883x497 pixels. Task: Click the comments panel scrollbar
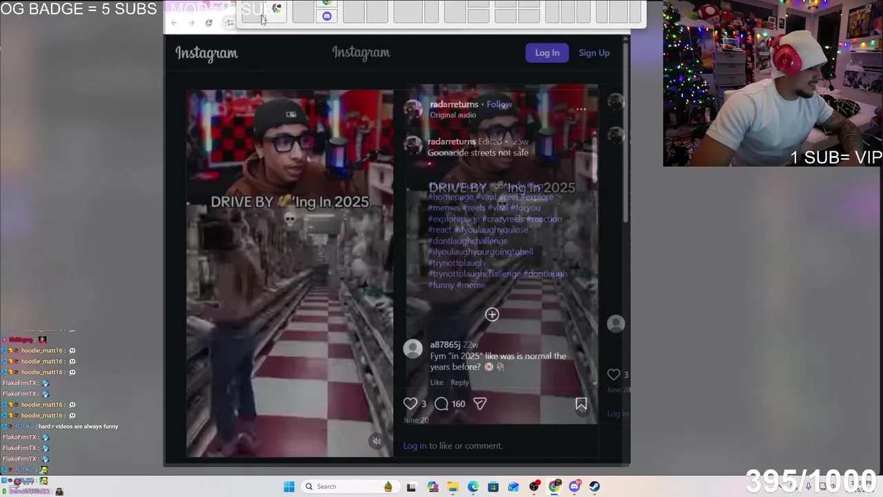[594, 159]
